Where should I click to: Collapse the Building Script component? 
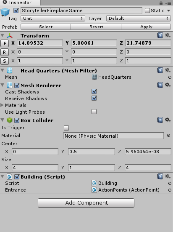3,176
